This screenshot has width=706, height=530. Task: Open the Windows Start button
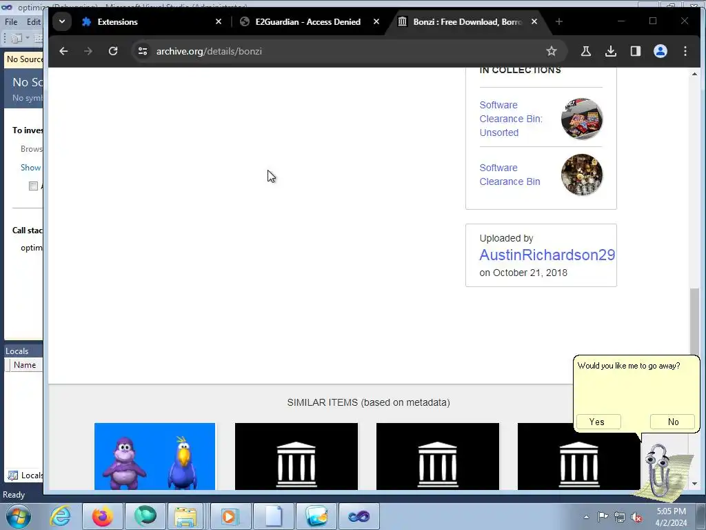[19, 516]
